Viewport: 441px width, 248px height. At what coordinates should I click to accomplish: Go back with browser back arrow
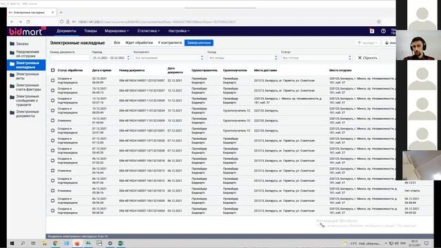coord(12,21)
